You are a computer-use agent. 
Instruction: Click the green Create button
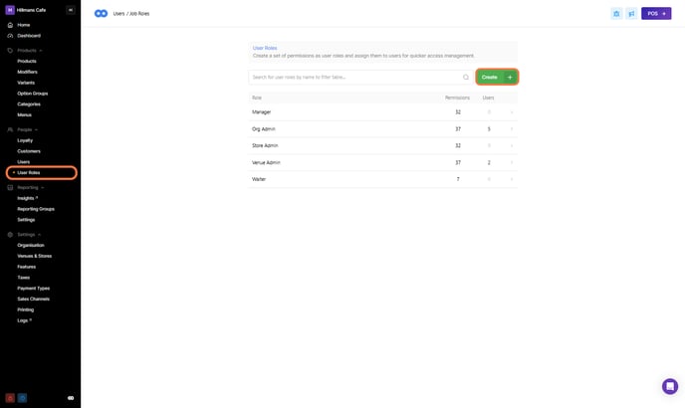point(496,77)
